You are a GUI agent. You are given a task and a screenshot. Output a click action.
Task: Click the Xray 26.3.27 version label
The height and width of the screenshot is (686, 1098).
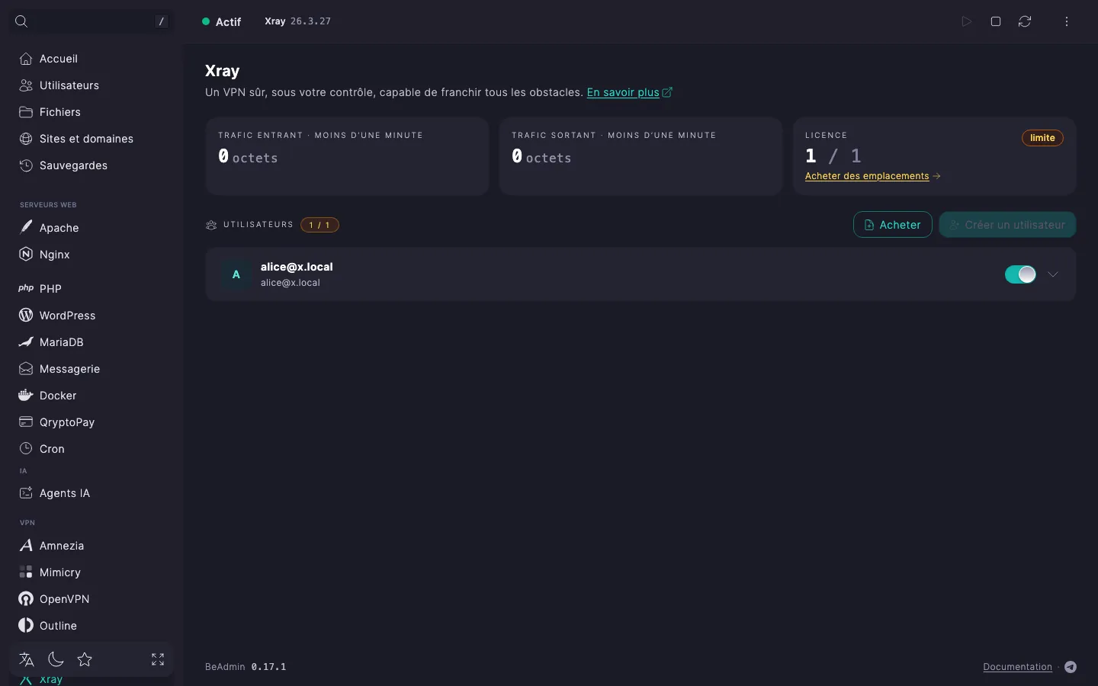tap(297, 21)
